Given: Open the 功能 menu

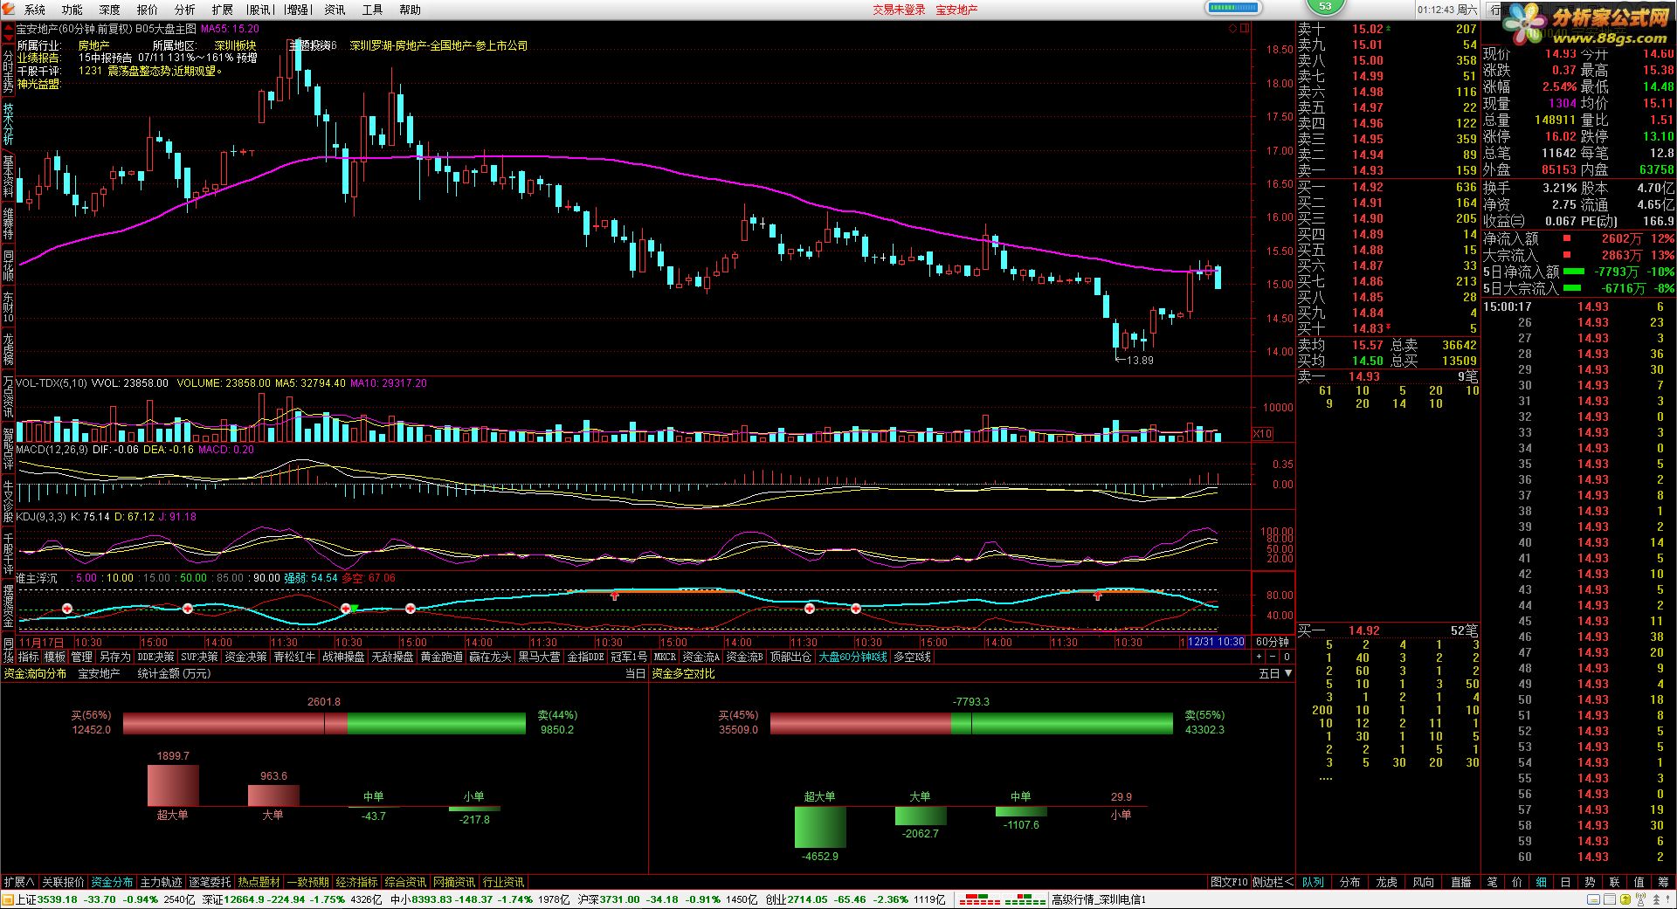Looking at the screenshot, I should (x=72, y=10).
